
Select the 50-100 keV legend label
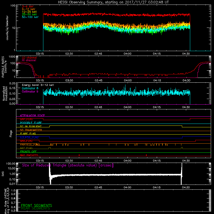click(30, 17)
